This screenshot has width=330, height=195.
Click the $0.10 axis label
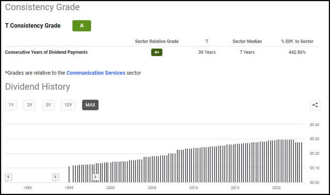315,168
